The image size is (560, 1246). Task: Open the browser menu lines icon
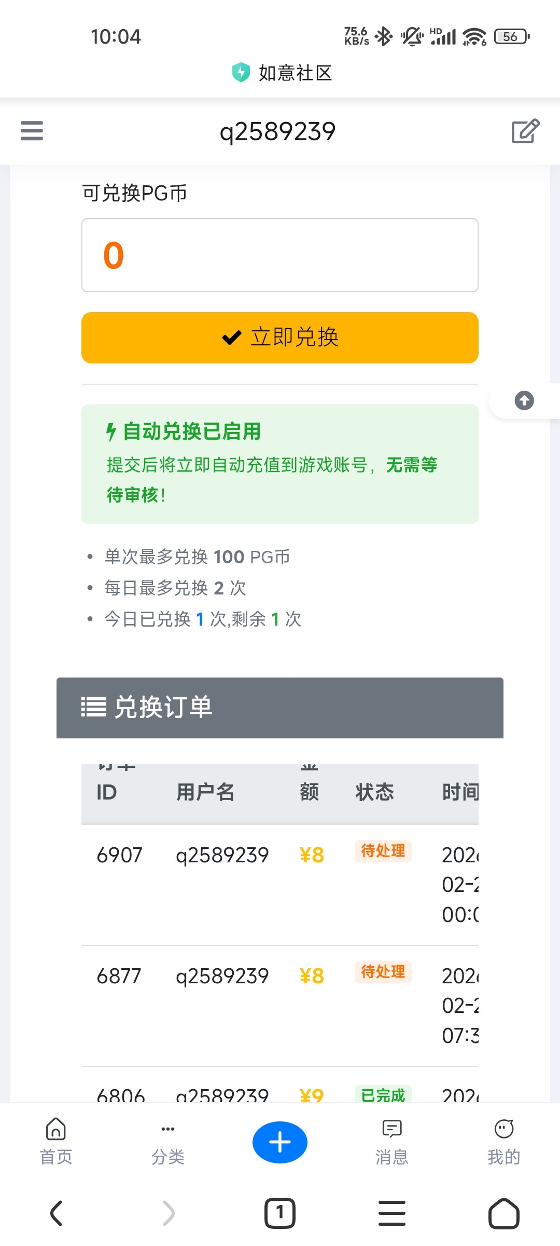[x=391, y=1213]
